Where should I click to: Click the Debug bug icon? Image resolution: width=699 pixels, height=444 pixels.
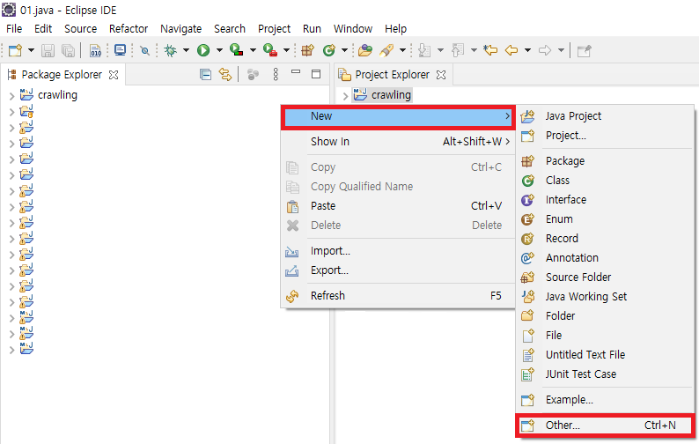coord(170,50)
